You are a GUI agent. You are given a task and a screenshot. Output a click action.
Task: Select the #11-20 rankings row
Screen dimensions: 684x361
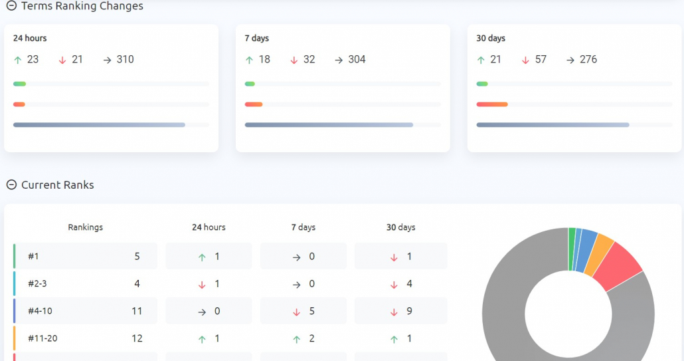tap(86, 338)
